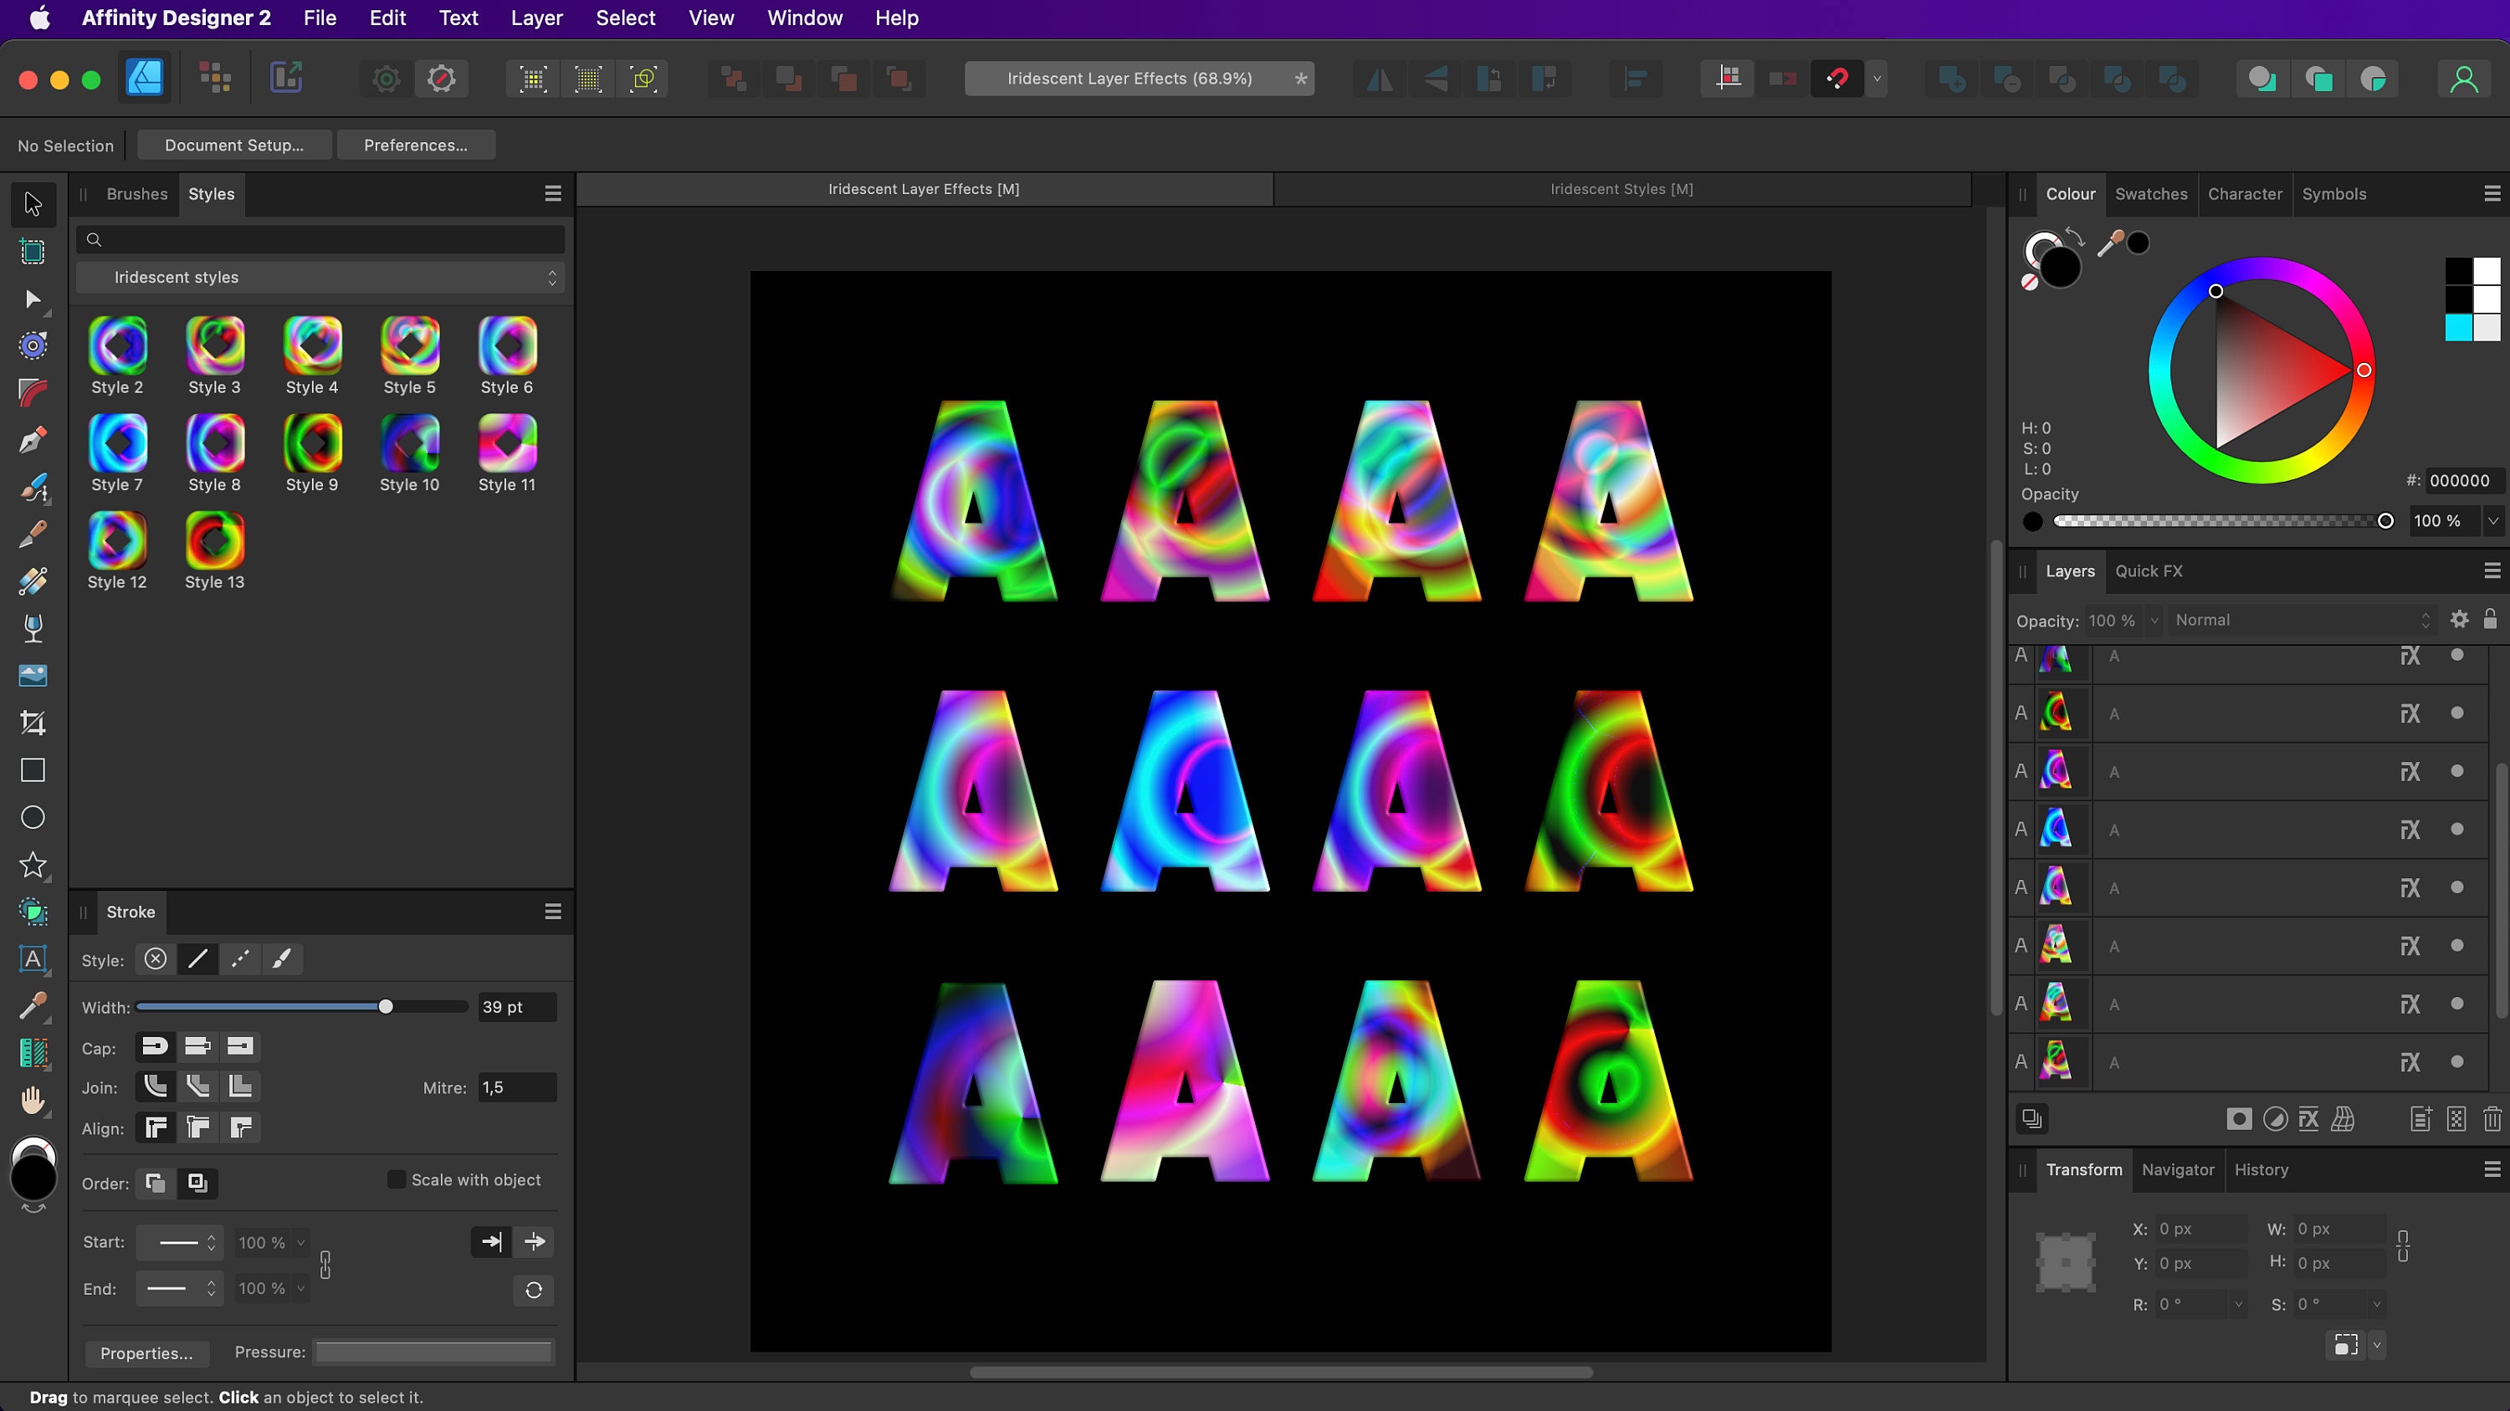2510x1411 pixels.
Task: Open the Iridescent styles category dropdown
Action: pos(320,277)
